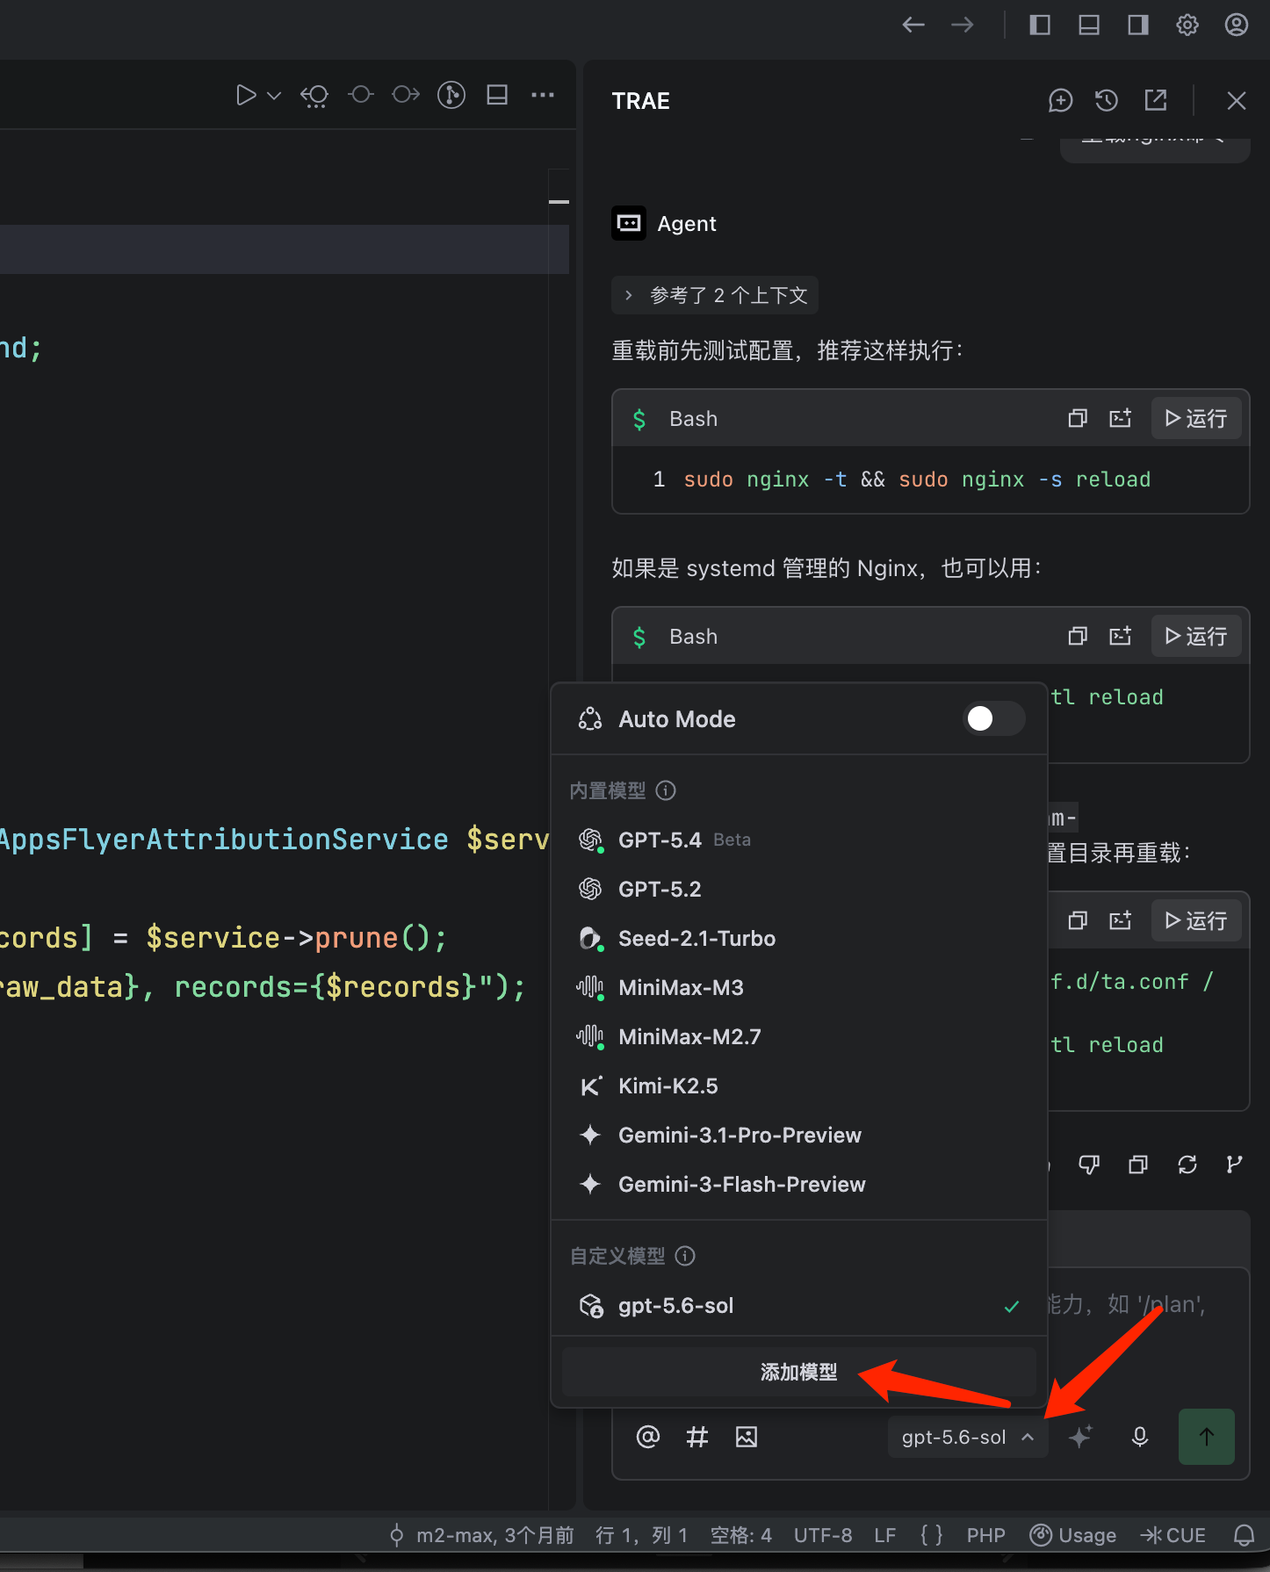Copy the second Bash code block
1270x1572 pixels.
(1078, 636)
